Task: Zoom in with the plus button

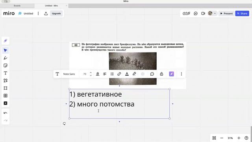Action: 239,138
